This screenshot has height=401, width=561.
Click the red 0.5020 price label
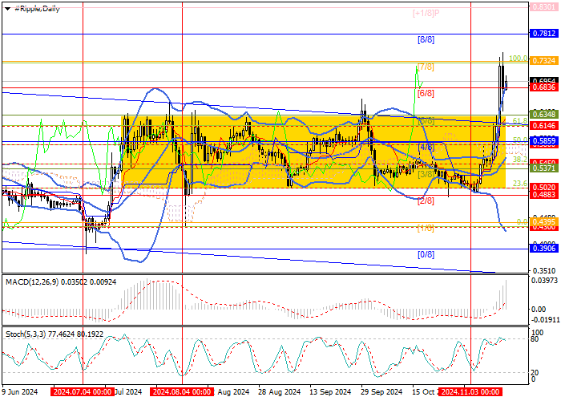click(544, 187)
